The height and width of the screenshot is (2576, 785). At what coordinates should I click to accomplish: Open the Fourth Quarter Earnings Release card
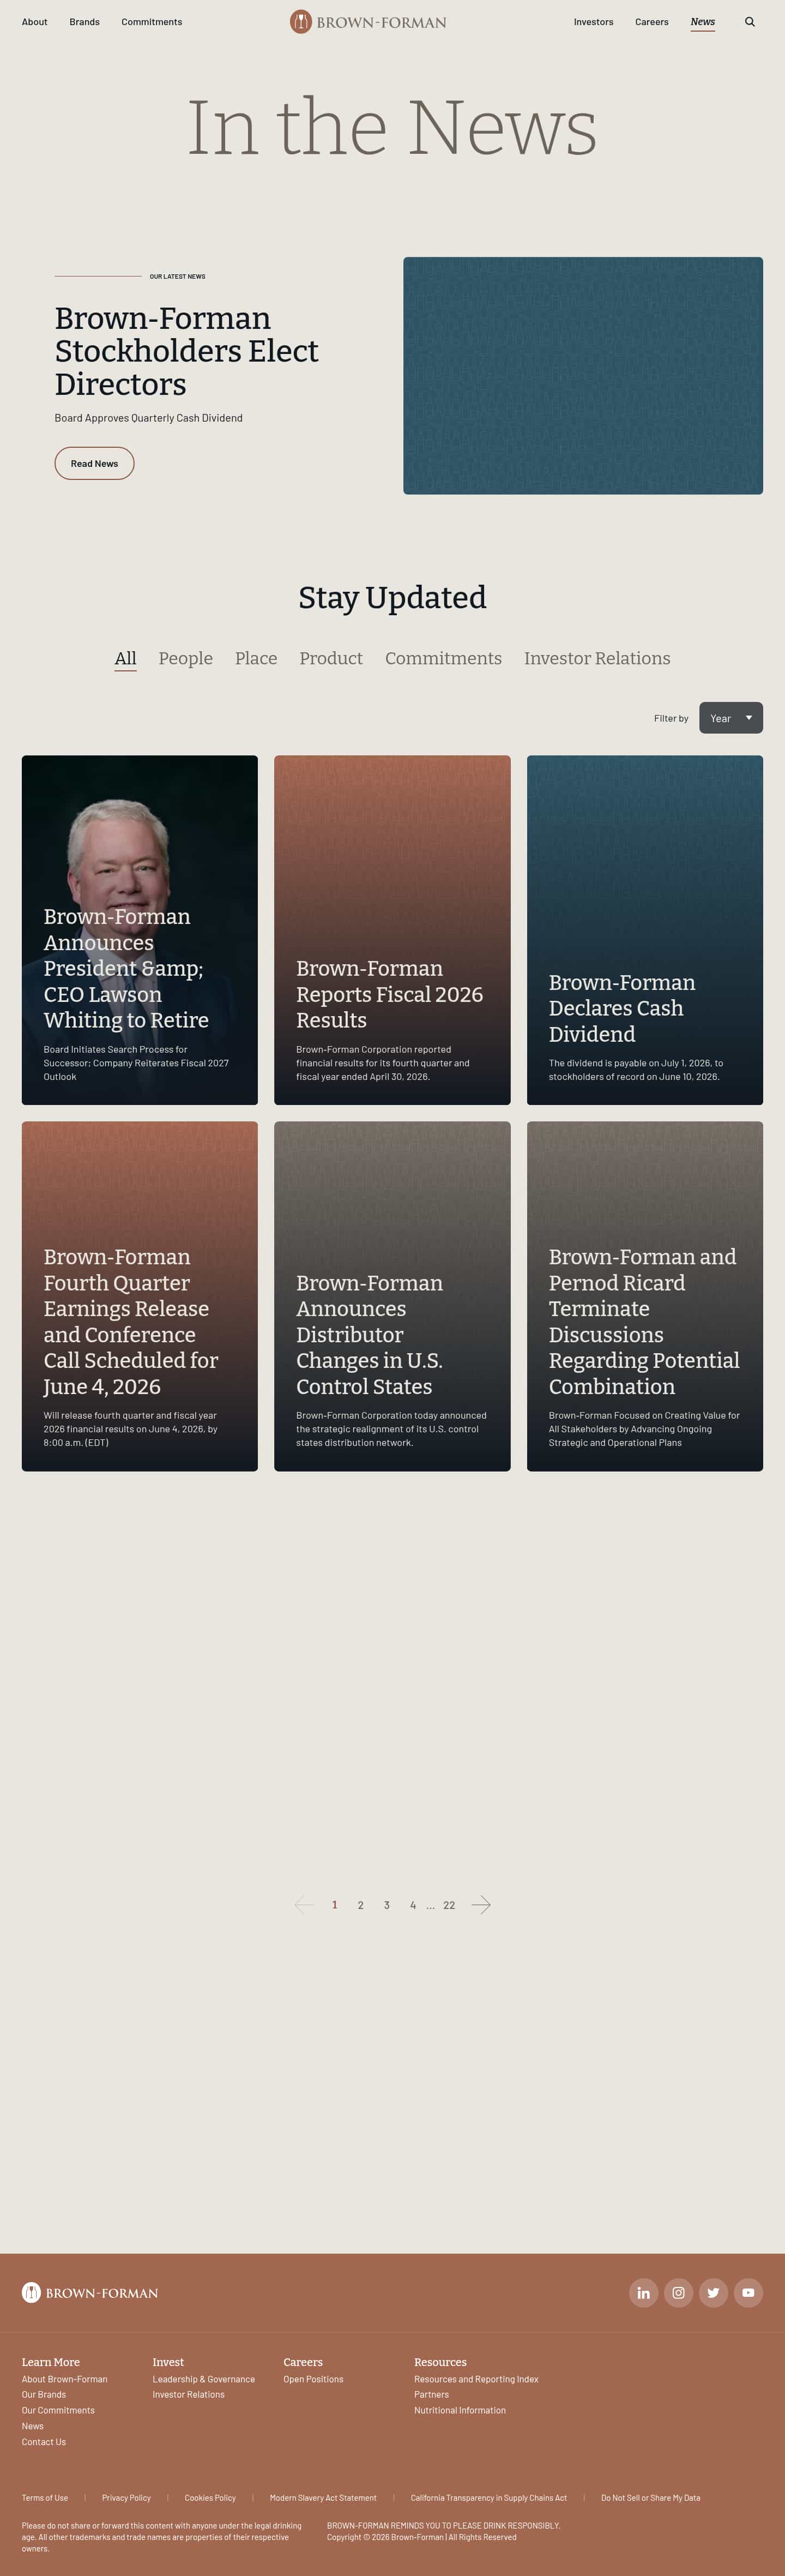[140, 1296]
